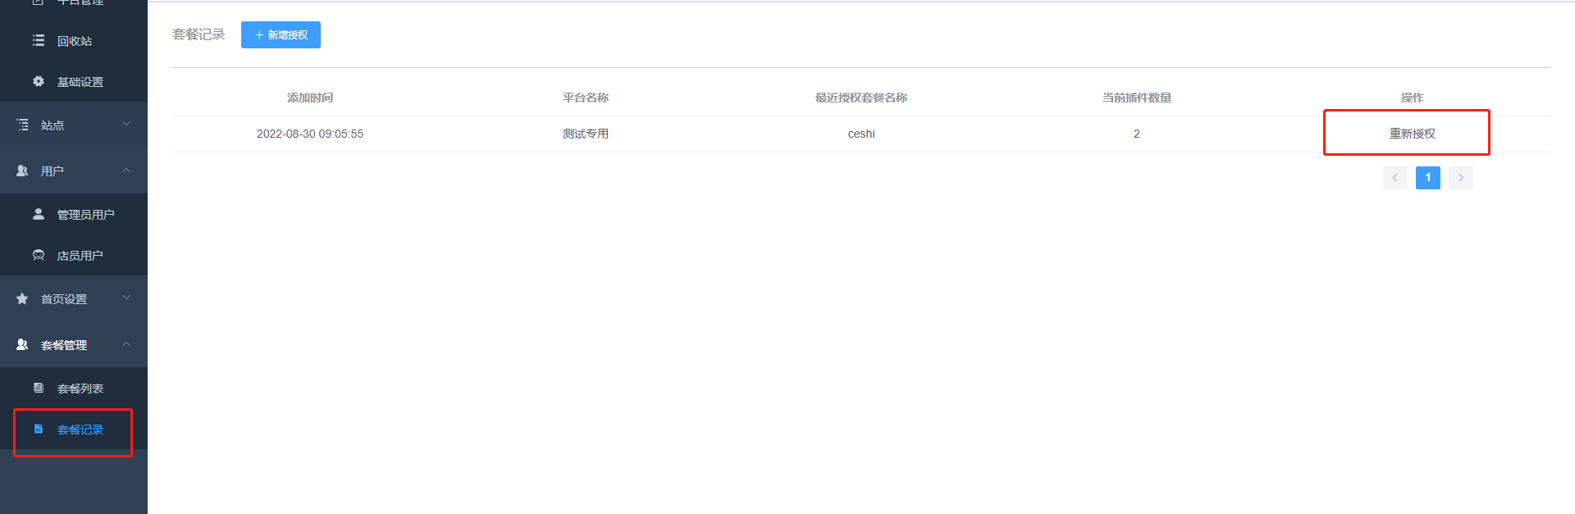Click the 店员用户 icon
The image size is (1575, 514).
(39, 255)
